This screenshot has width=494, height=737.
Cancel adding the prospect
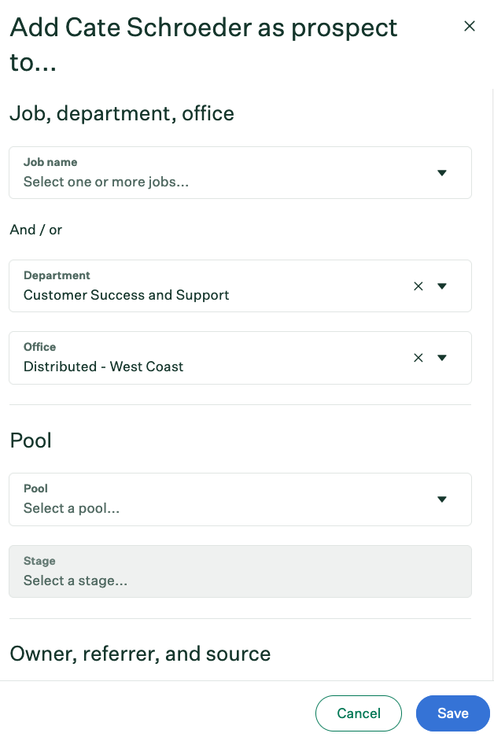pos(359,713)
